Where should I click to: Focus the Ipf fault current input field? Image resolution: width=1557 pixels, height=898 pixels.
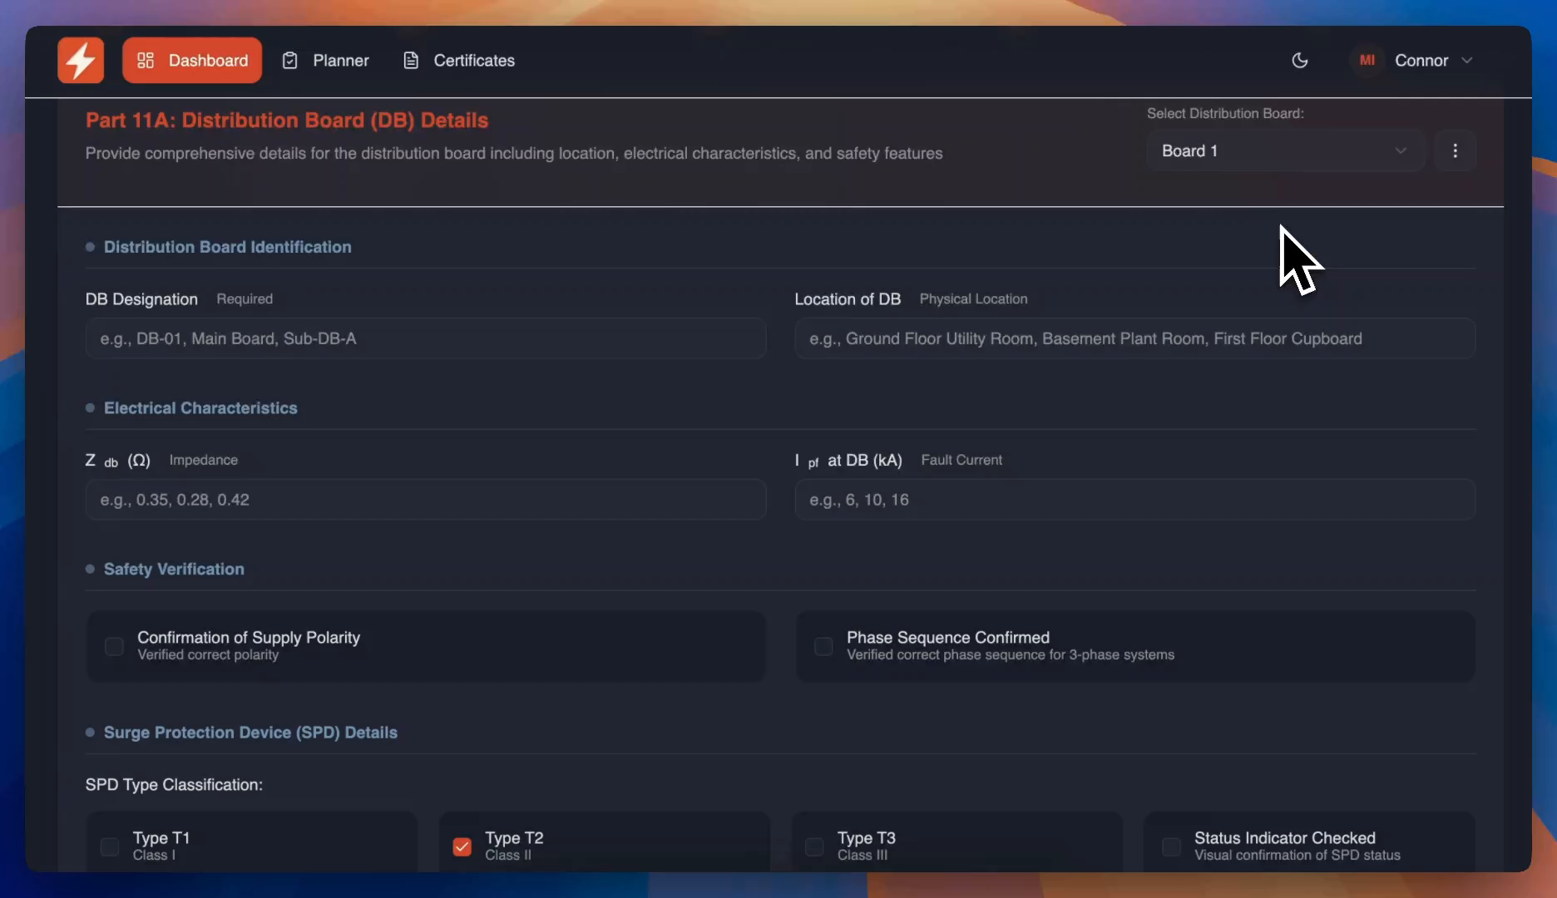click(x=1134, y=500)
